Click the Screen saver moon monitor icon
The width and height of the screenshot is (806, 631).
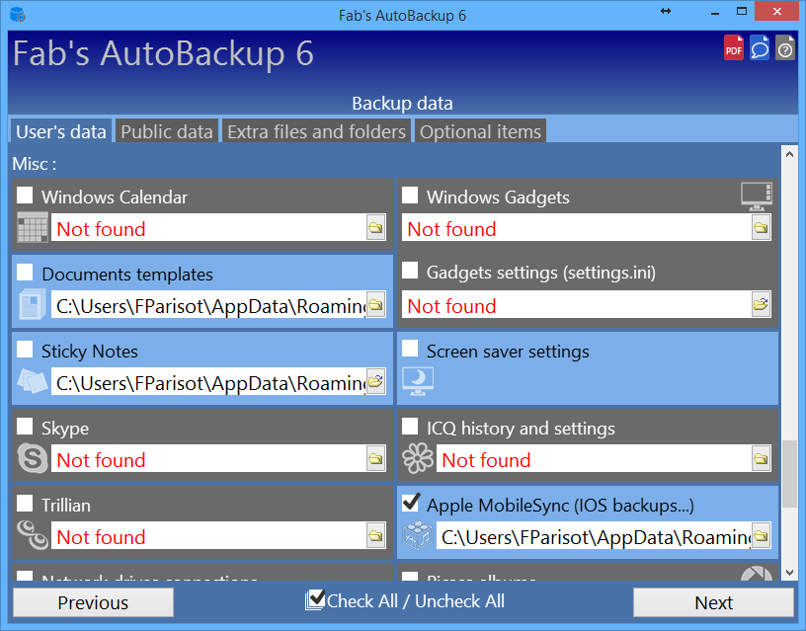418,381
